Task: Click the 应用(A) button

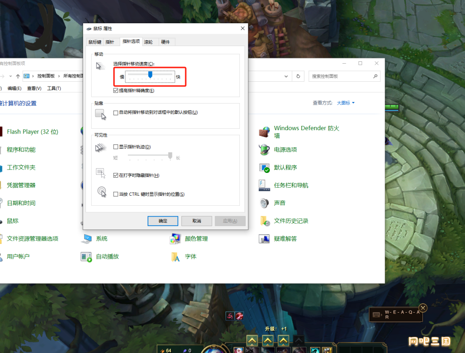Action: (230, 221)
